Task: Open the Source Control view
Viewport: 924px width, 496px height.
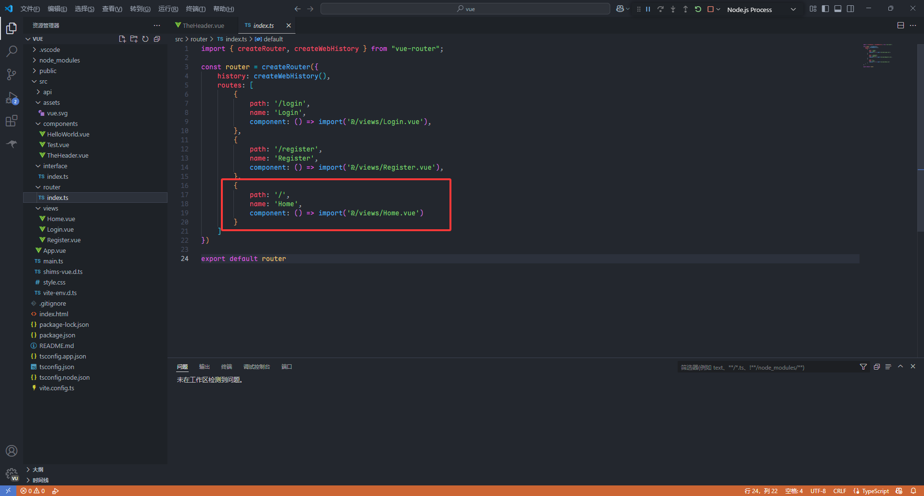Action: pos(12,74)
